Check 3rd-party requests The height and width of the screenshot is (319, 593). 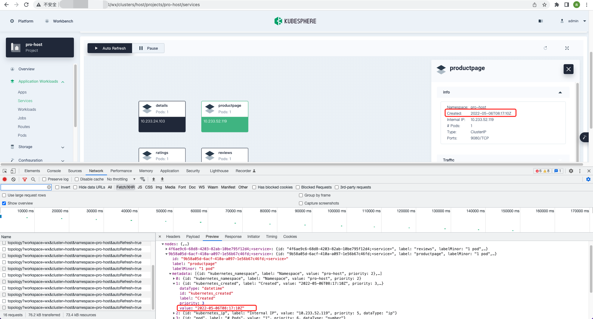point(337,187)
